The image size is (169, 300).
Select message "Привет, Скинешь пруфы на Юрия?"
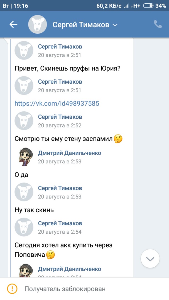pos(67,68)
